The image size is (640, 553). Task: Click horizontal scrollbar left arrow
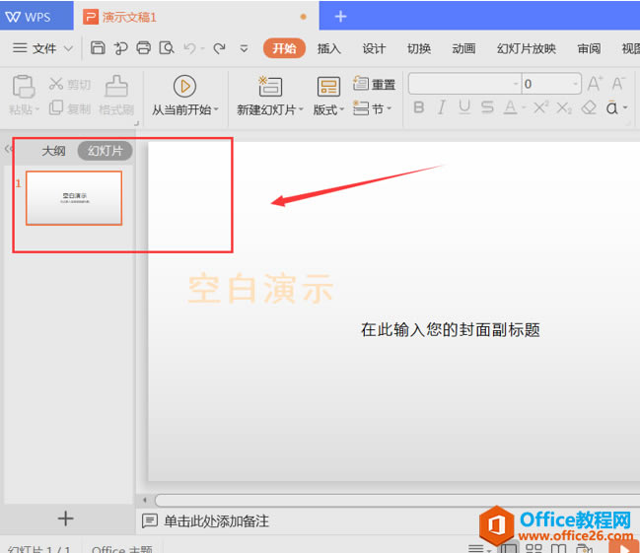click(145, 500)
